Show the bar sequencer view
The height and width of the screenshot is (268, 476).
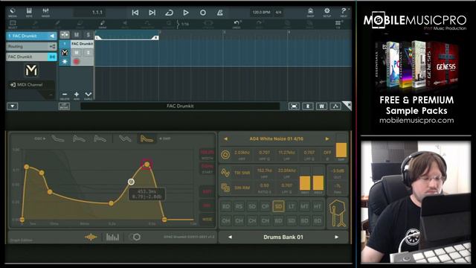point(112,237)
